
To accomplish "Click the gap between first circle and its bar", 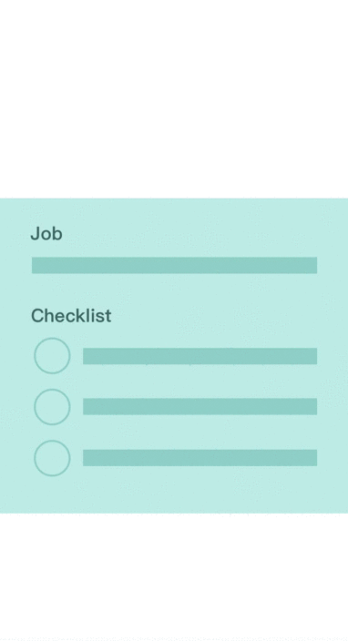I will click(77, 356).
